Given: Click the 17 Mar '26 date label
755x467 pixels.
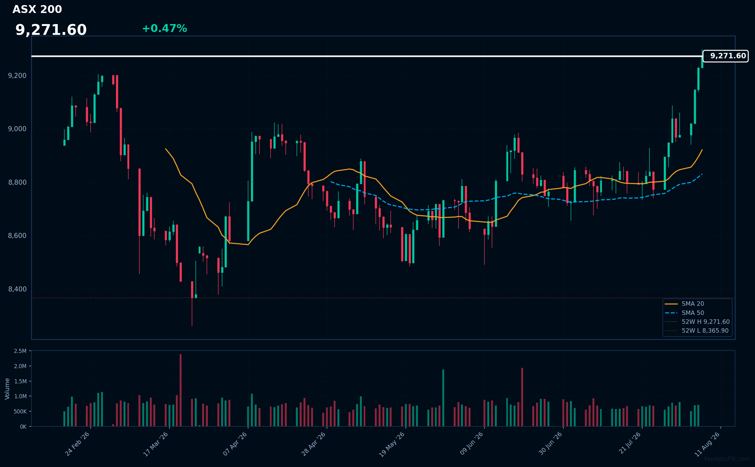Looking at the screenshot, I should pos(156,444).
